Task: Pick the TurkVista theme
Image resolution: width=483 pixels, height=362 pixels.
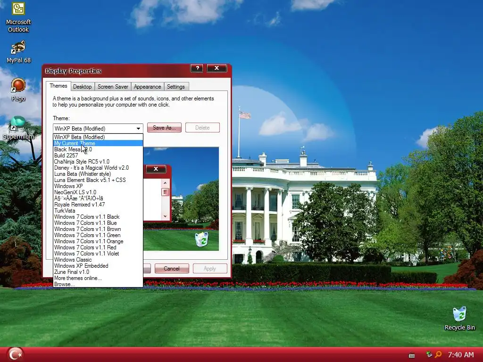Action: click(98, 211)
